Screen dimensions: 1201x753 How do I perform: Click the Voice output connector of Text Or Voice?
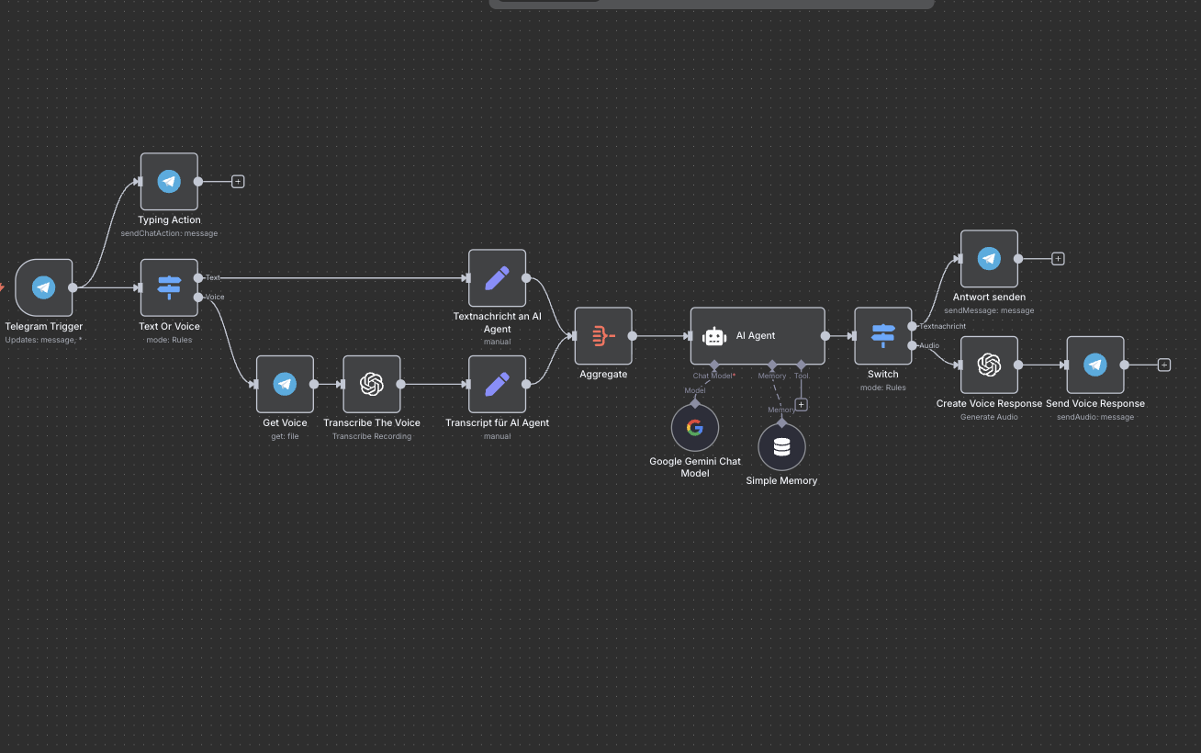click(x=198, y=297)
